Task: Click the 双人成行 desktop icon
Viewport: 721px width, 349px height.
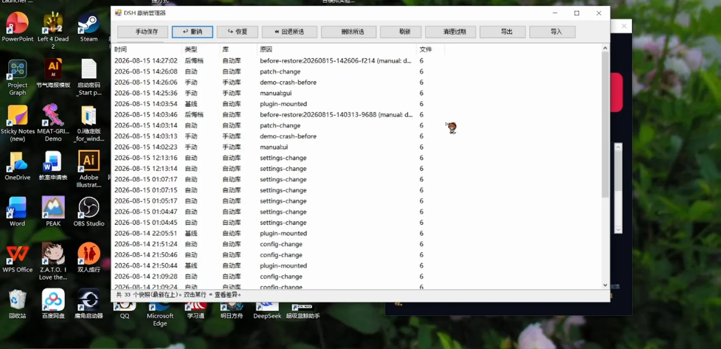Action: [89, 258]
